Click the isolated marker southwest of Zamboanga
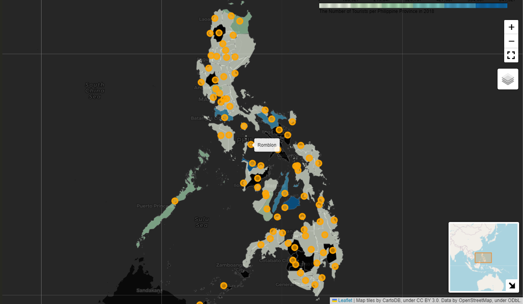 click(224, 286)
